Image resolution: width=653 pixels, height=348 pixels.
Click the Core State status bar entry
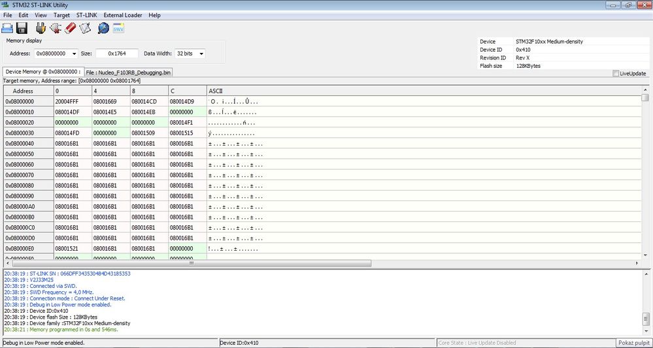[x=526, y=343]
